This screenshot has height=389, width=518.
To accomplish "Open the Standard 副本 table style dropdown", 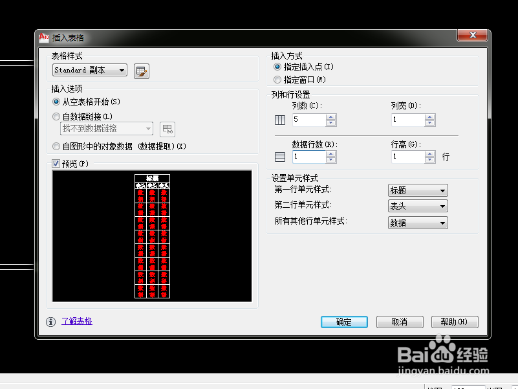I will [89, 70].
